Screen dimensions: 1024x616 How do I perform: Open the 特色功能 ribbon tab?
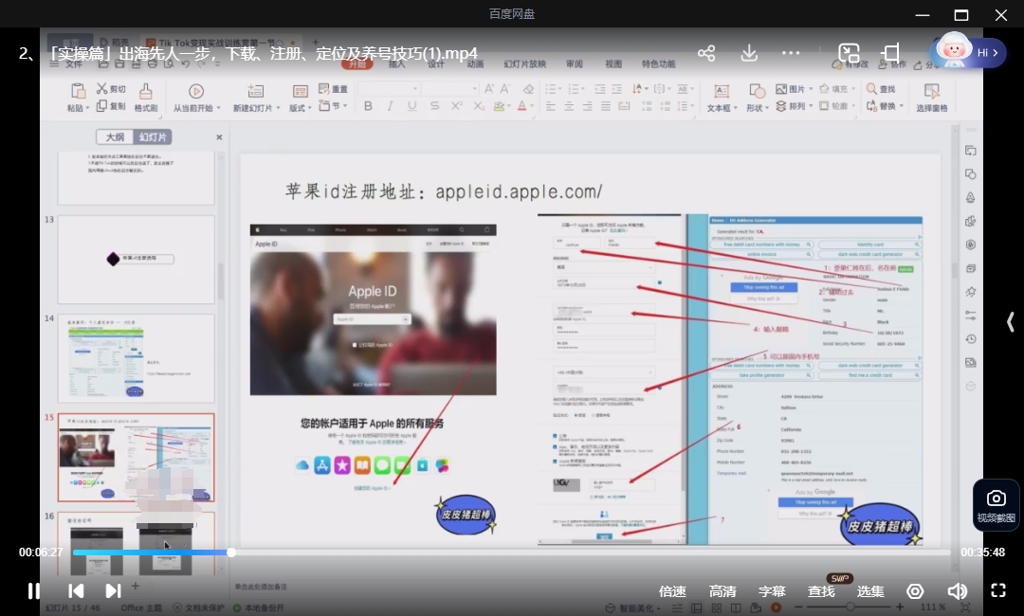click(658, 63)
